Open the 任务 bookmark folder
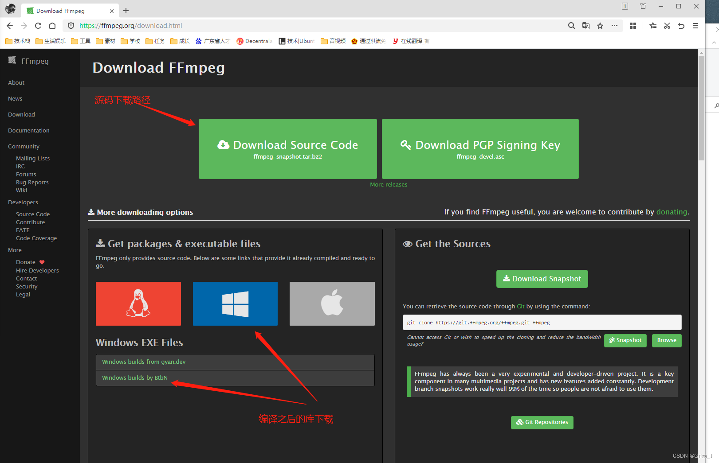719x463 pixels. (x=155, y=41)
